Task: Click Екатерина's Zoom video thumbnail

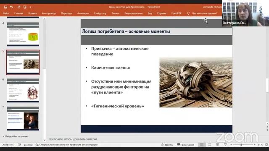Action: (x=245, y=13)
